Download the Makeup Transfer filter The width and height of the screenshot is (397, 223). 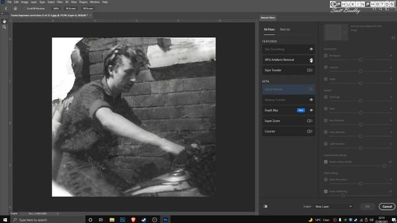coord(311,100)
